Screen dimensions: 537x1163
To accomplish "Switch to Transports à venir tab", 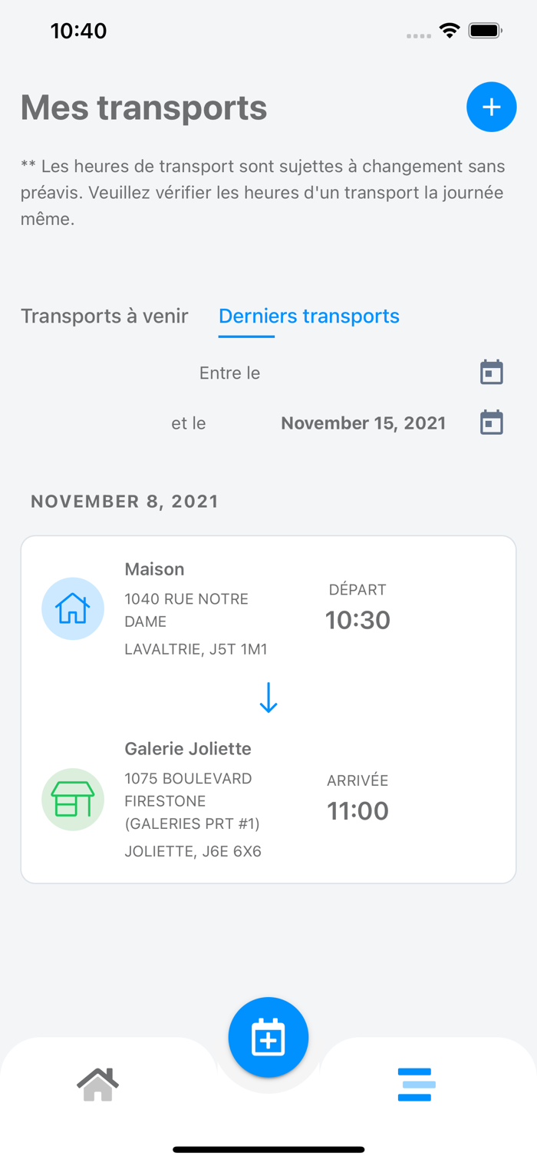I will 104,316.
